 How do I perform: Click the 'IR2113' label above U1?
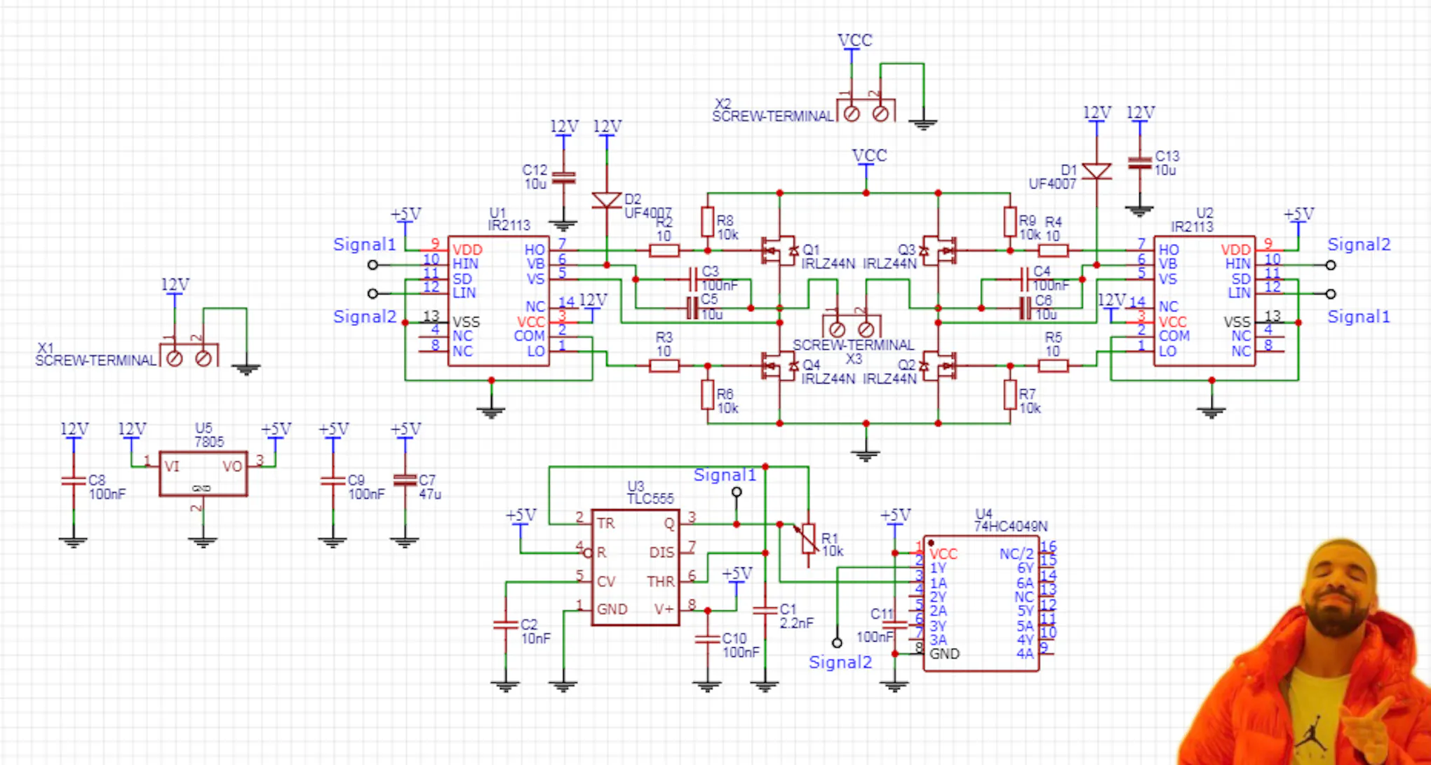[509, 226]
